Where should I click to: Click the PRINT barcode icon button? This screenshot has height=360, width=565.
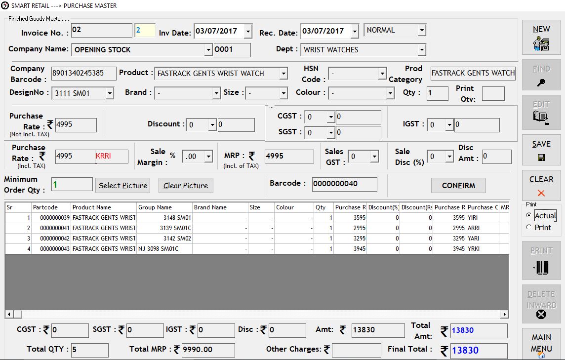pos(541,261)
